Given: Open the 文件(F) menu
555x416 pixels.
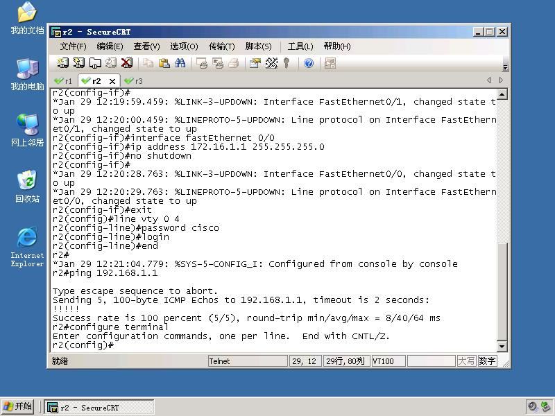Looking at the screenshot, I should click(73, 46).
